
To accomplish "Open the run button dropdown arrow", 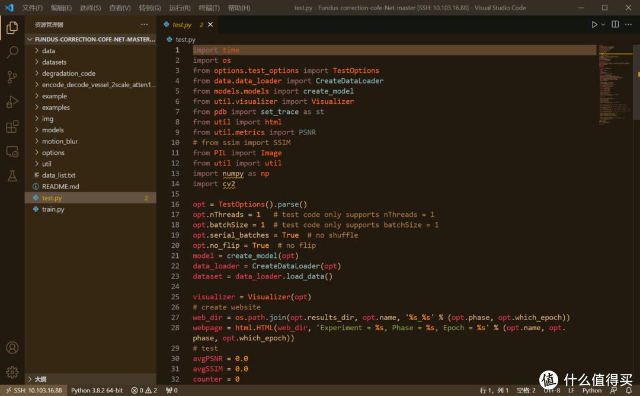I will coord(603,25).
